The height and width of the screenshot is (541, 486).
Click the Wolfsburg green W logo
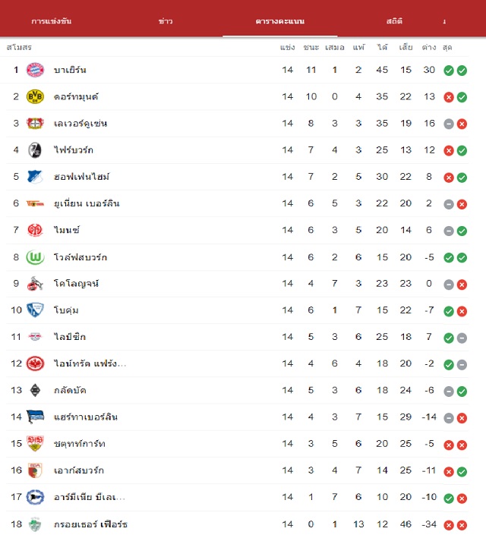point(35,257)
